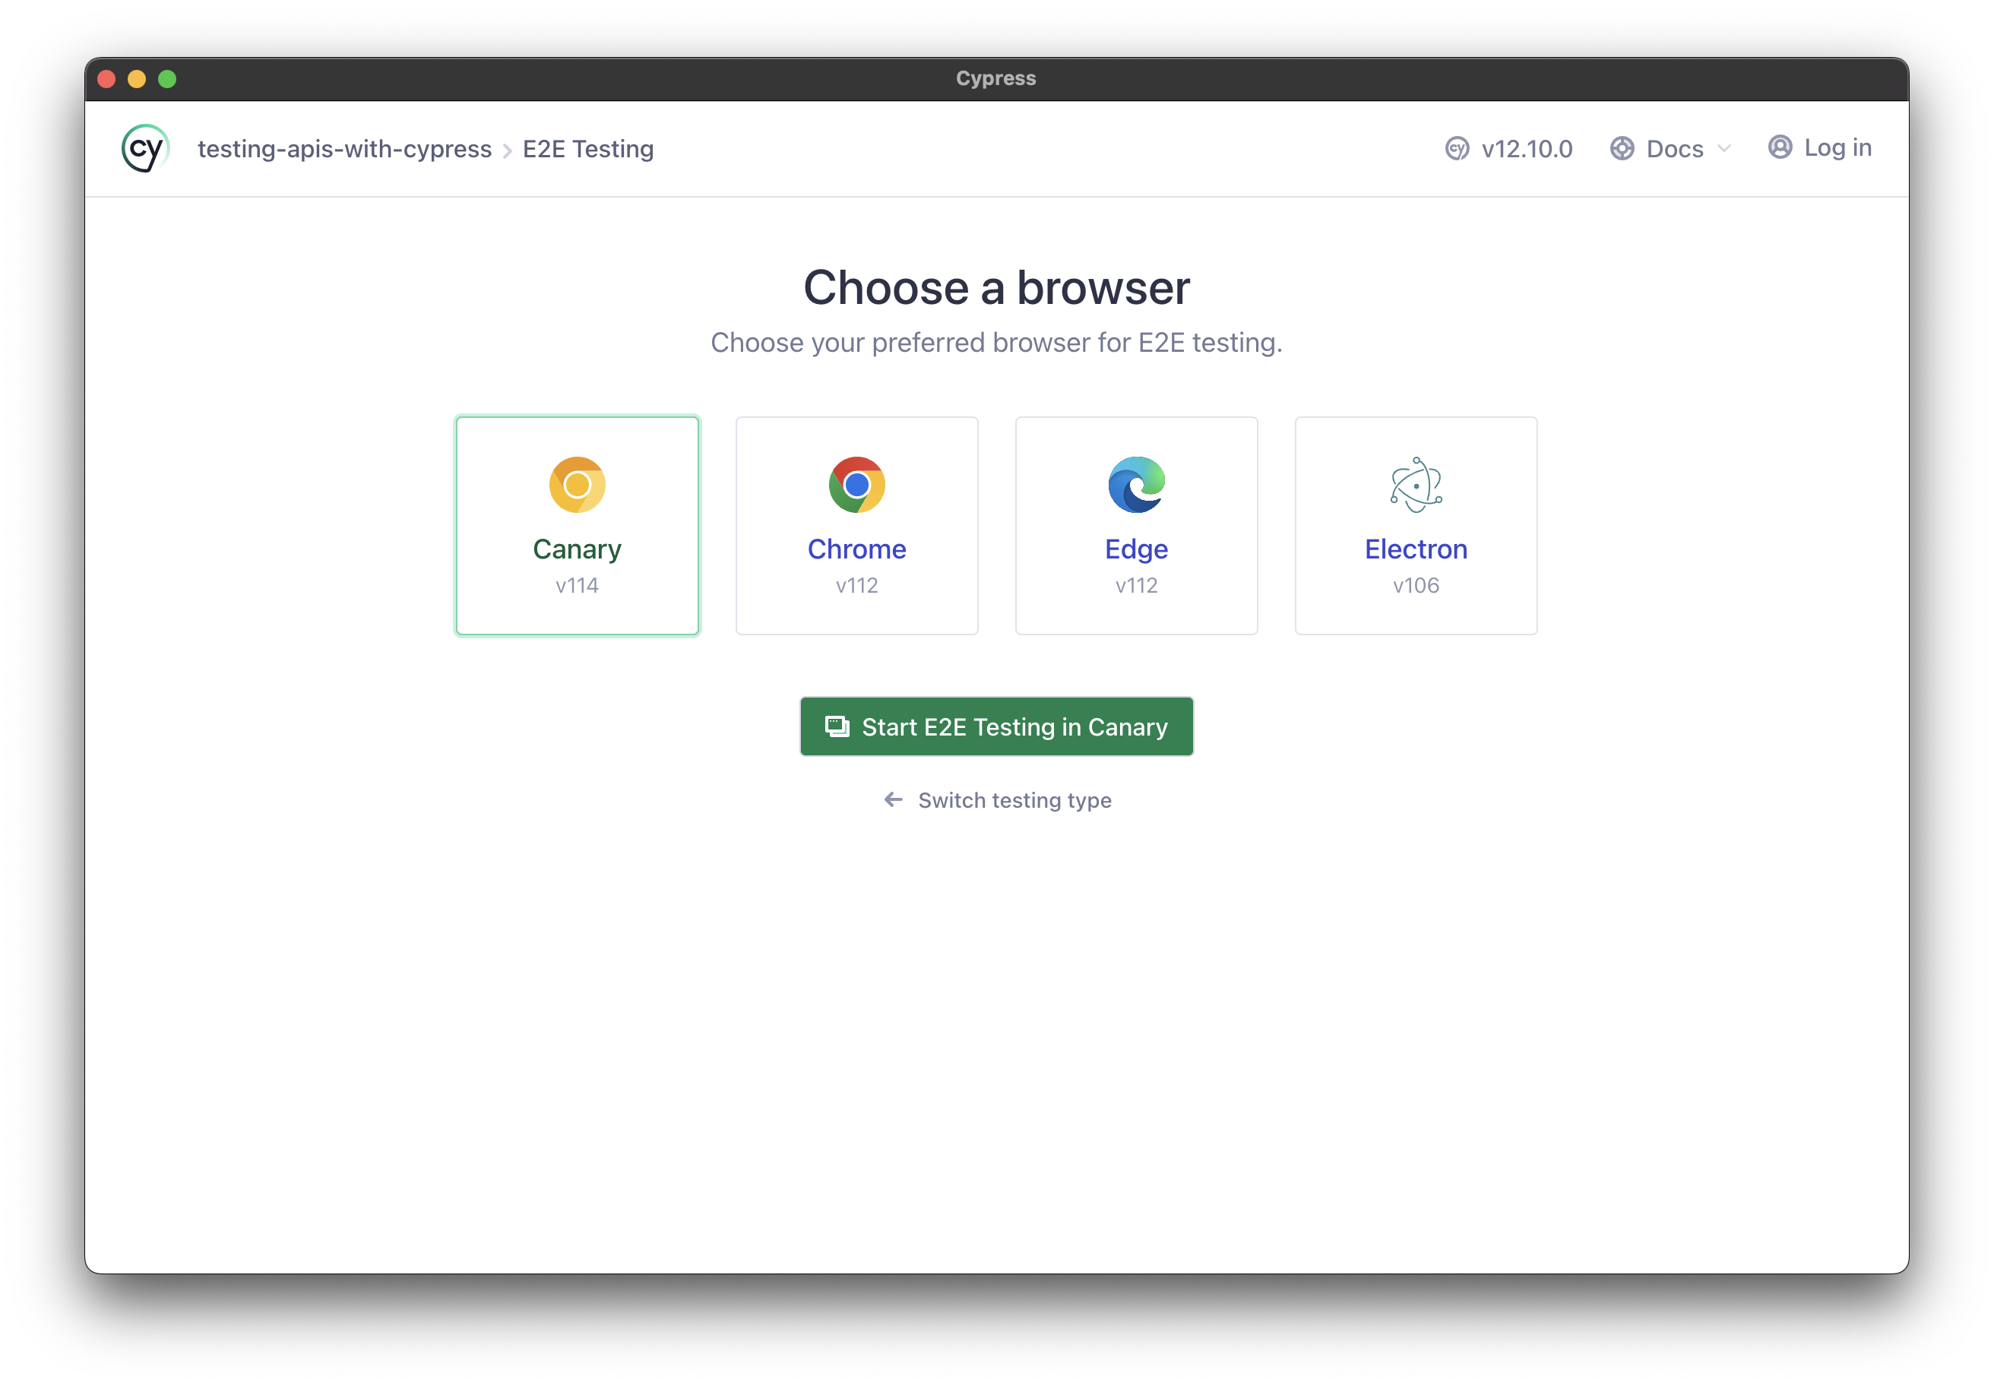
Task: Select the E2E Testing breadcrumb item
Action: coord(588,148)
